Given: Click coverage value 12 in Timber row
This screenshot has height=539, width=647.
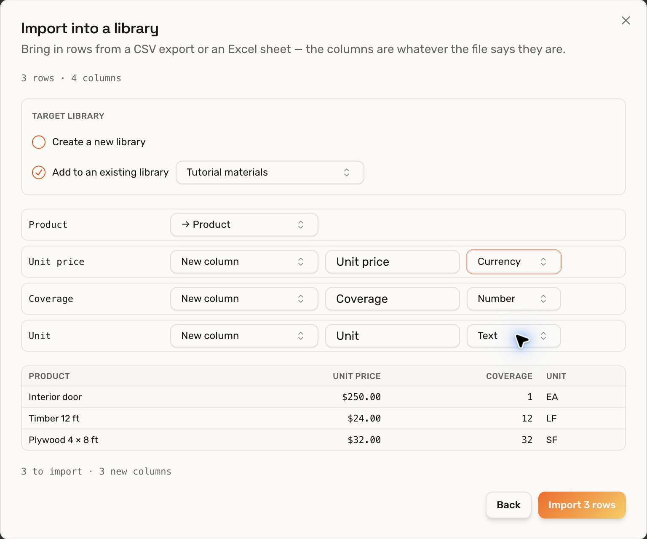Looking at the screenshot, I should pos(527,418).
